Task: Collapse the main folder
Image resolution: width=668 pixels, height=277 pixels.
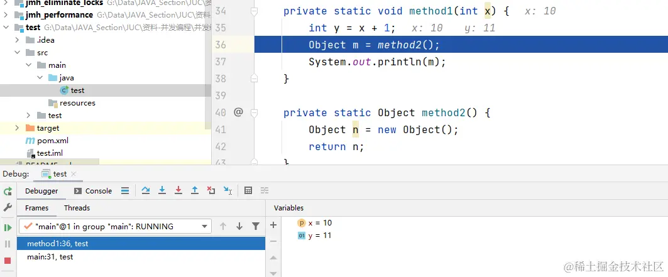Action: tap(28, 65)
